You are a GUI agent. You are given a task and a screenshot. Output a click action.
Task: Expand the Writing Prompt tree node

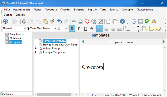(36, 48)
